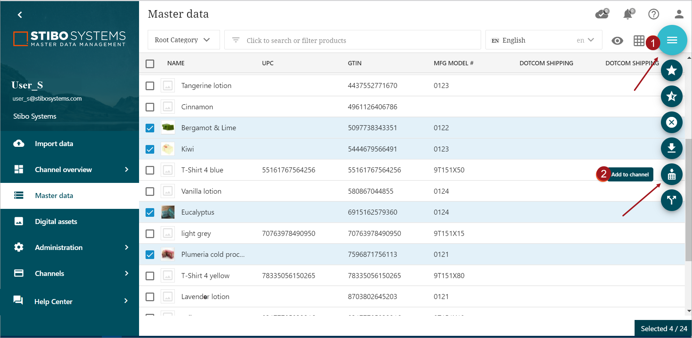Click the merge arrows circular button
Screen dimensions: 692x338
click(671, 200)
